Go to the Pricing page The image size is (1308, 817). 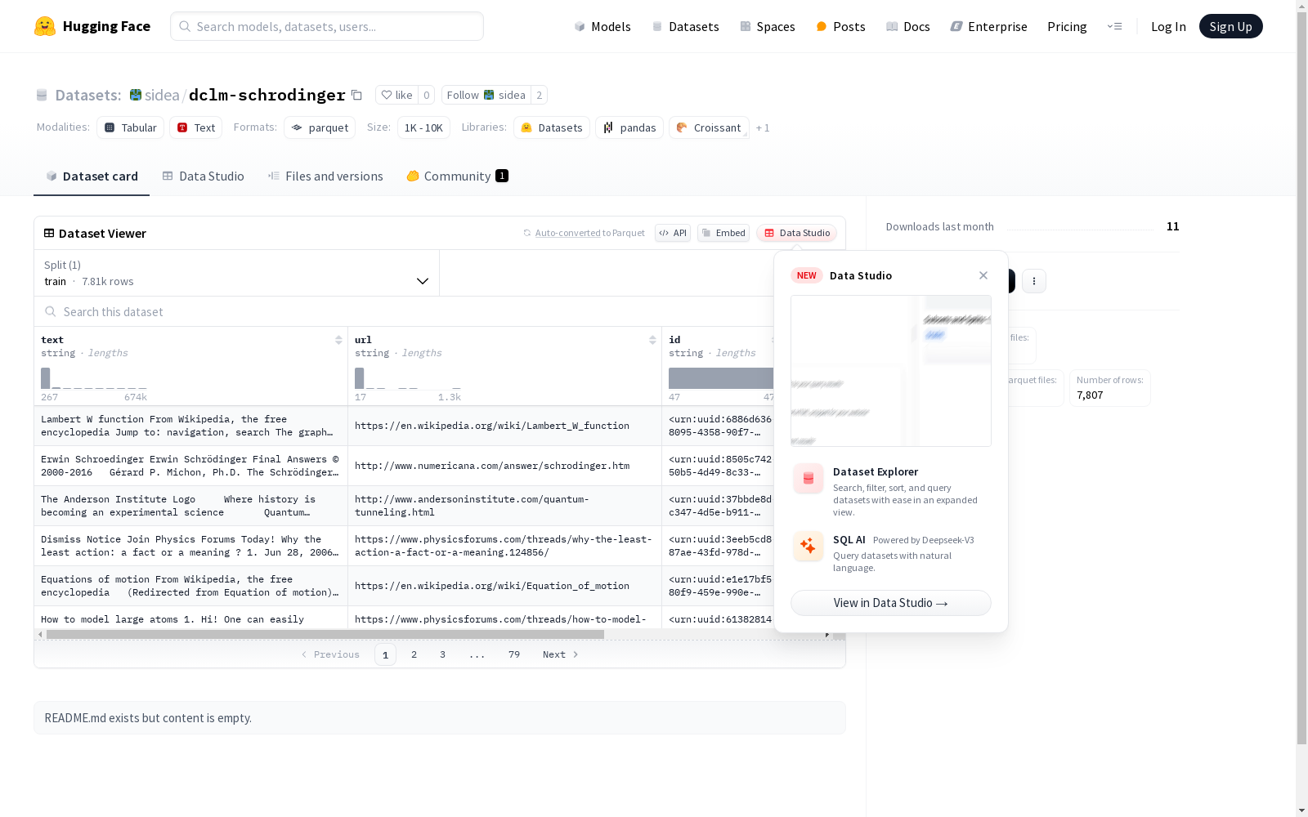tap(1067, 26)
